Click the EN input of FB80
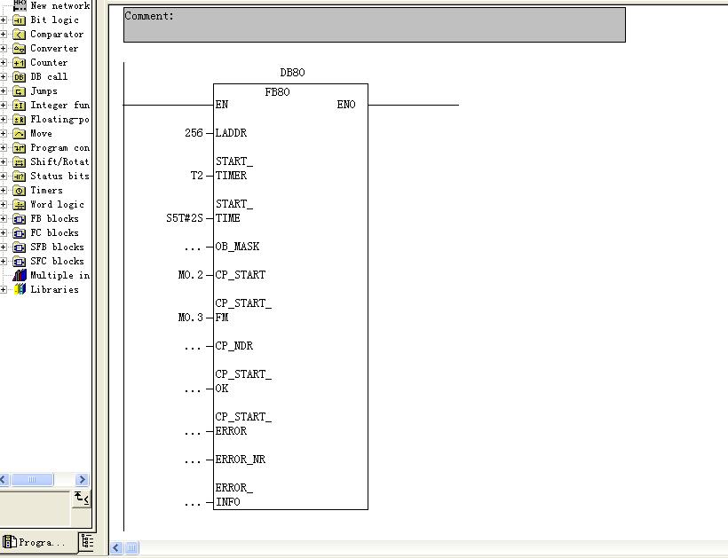Image resolution: width=728 pixels, height=558 pixels. pos(222,105)
